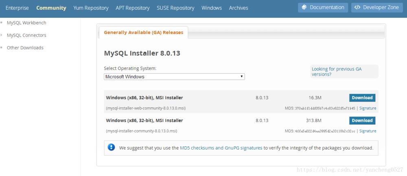Switch to the Community tab
This screenshot has width=407, height=176.
(51, 8)
